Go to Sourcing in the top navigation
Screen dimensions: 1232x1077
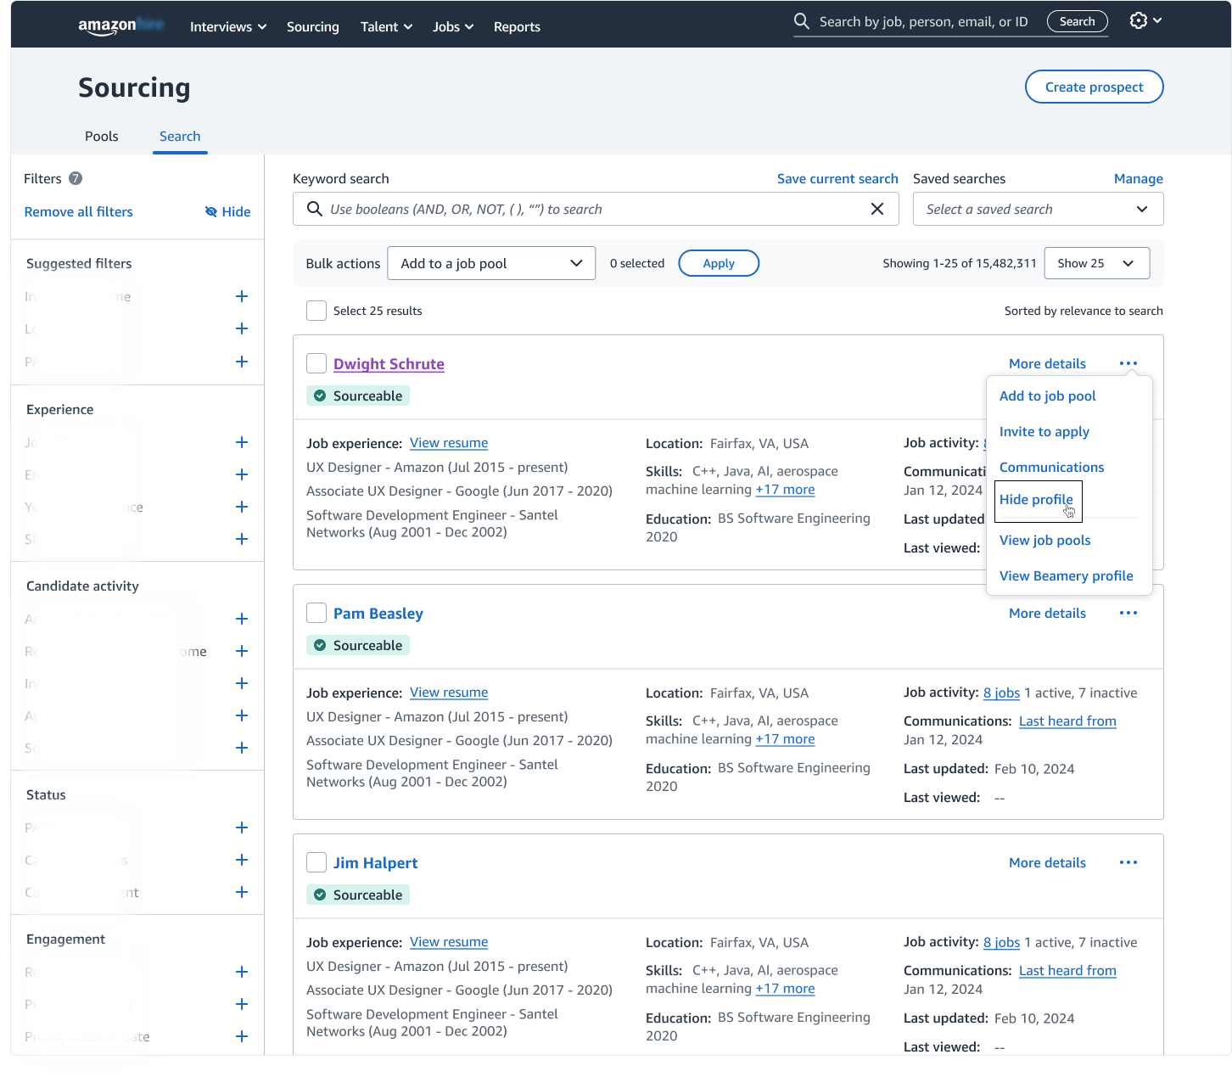(x=313, y=26)
